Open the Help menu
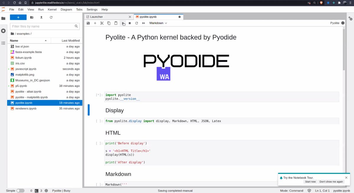Image resolution: width=354 pixels, height=193 pixels. tap(105, 9)
